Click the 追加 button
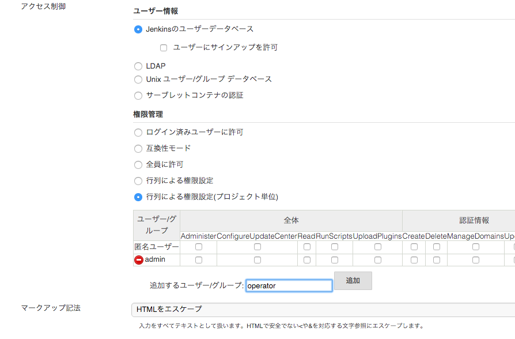The height and width of the screenshot is (339, 515). click(x=353, y=280)
